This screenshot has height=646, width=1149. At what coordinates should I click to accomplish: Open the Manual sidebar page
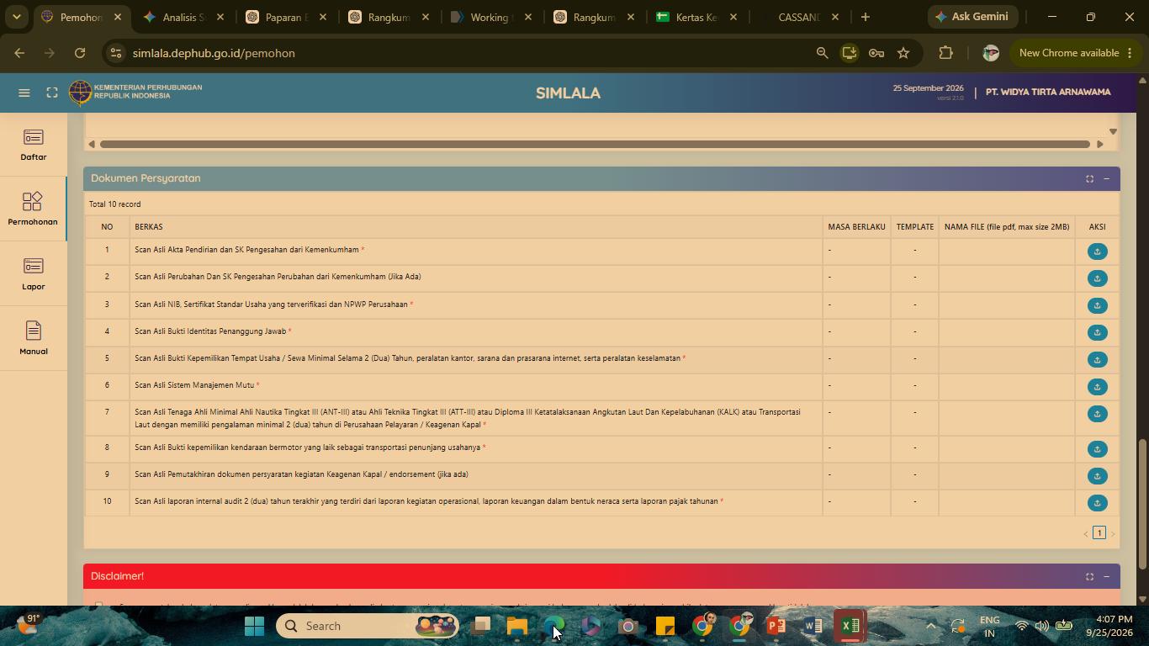[34, 339]
